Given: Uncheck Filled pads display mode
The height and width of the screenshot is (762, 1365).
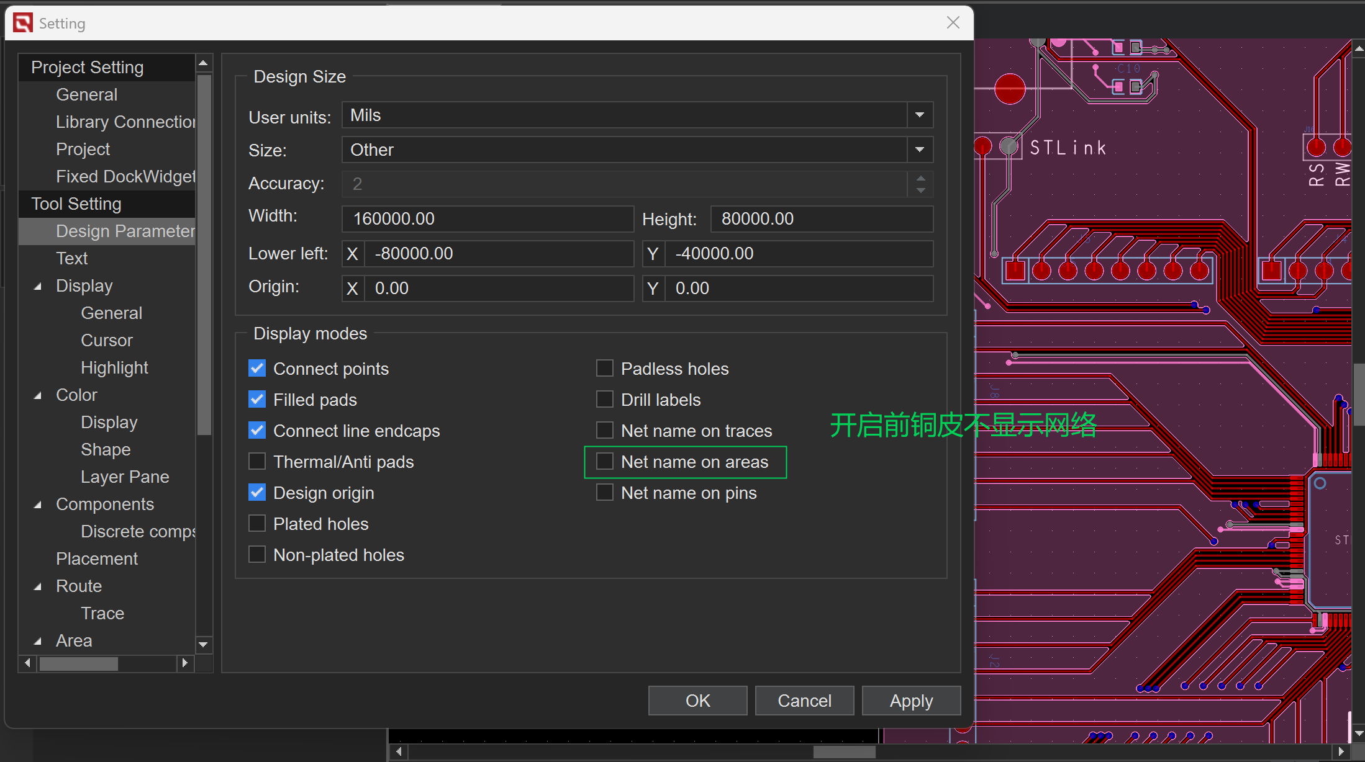Looking at the screenshot, I should tap(257, 400).
